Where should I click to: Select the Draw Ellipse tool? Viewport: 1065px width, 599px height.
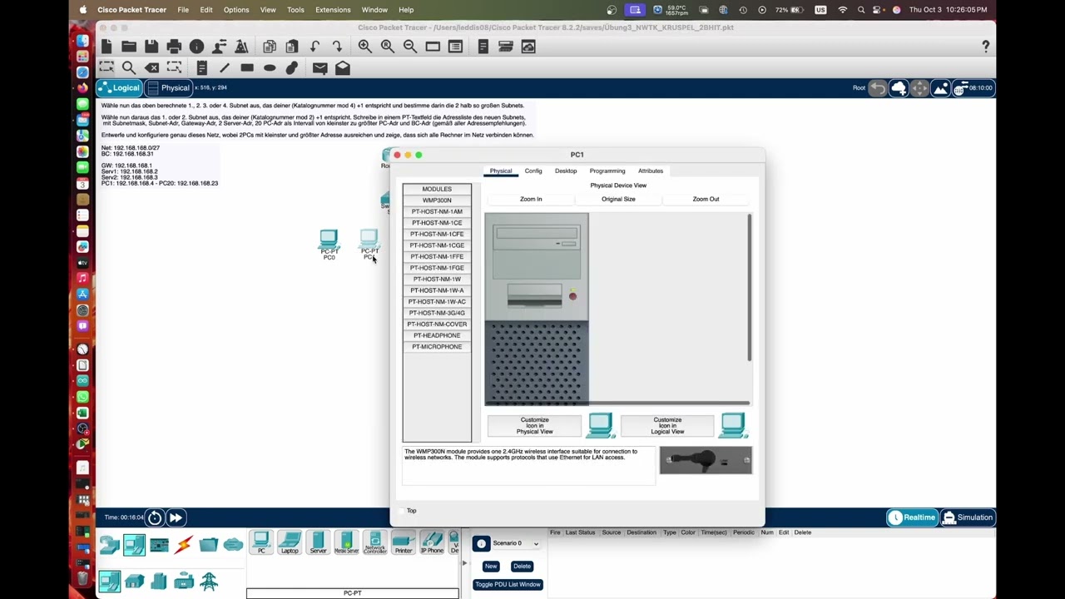point(270,67)
